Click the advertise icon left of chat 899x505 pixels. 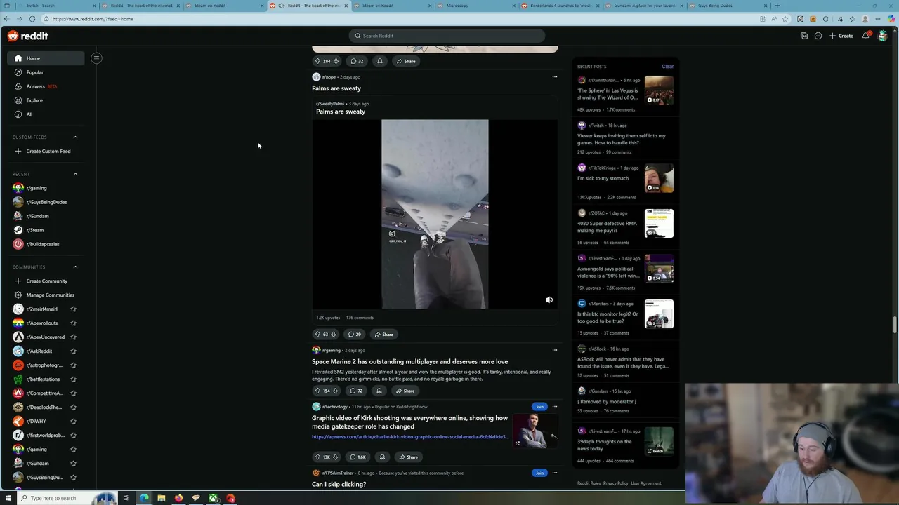click(804, 36)
